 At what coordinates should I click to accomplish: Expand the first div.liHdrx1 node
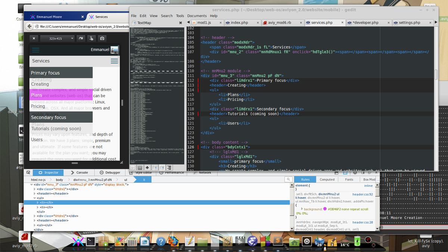(35, 189)
